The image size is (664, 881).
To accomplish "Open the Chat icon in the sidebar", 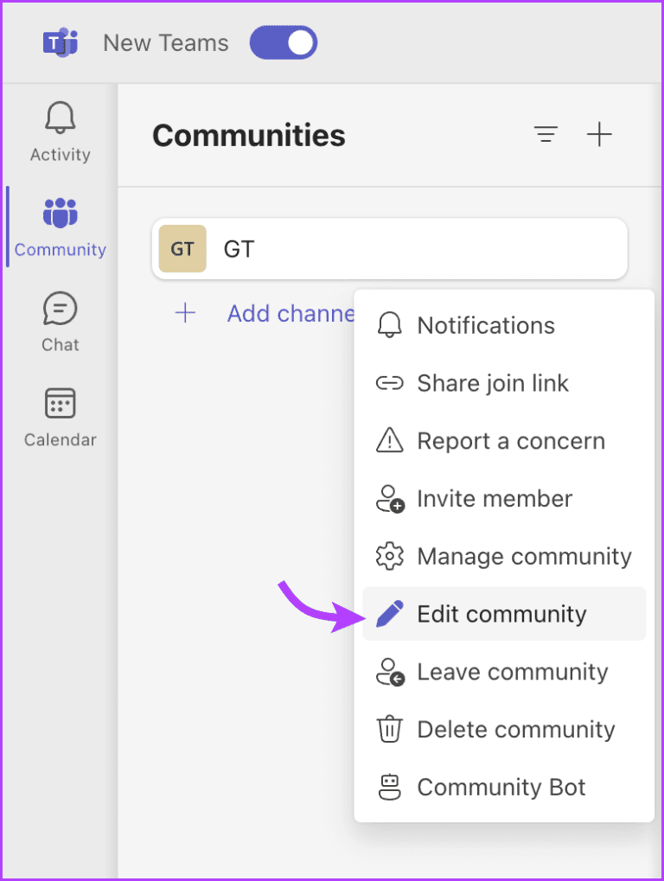I will [60, 309].
